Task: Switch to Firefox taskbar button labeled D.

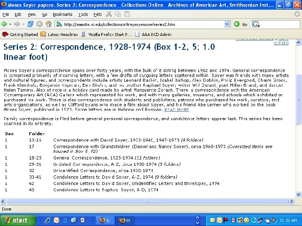Action: [105, 221]
